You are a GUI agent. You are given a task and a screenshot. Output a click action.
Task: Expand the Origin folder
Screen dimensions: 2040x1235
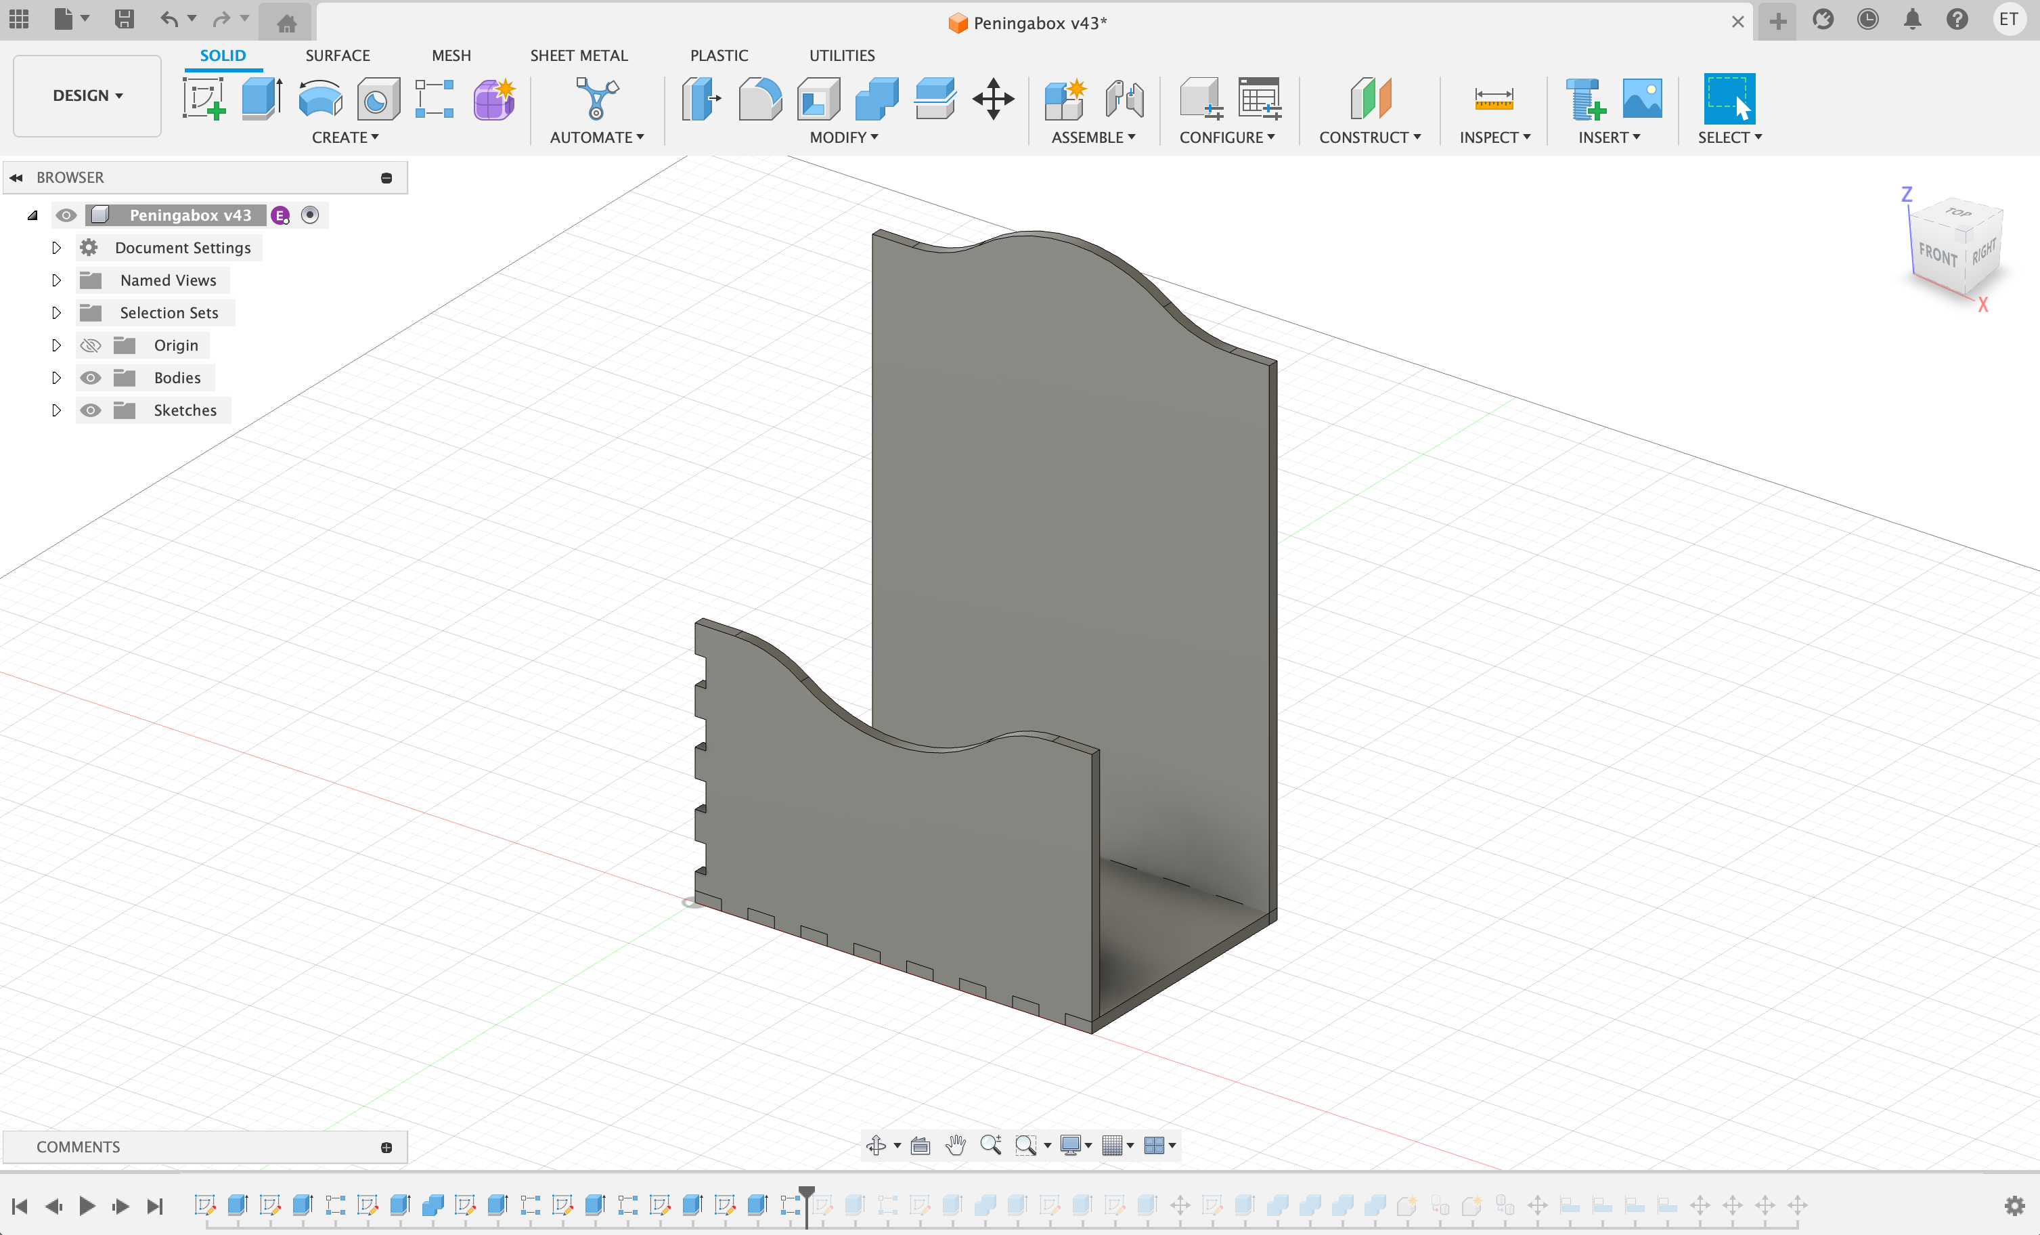(x=56, y=345)
